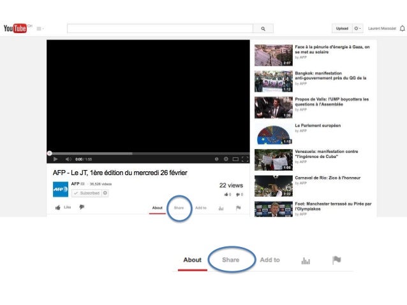Click the AFP channel avatar
Screen dimensions: 407x305
tap(61, 189)
